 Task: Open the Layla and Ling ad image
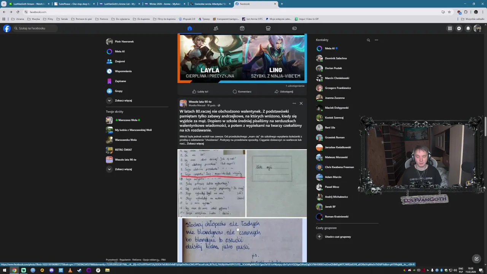pyautogui.click(x=242, y=58)
